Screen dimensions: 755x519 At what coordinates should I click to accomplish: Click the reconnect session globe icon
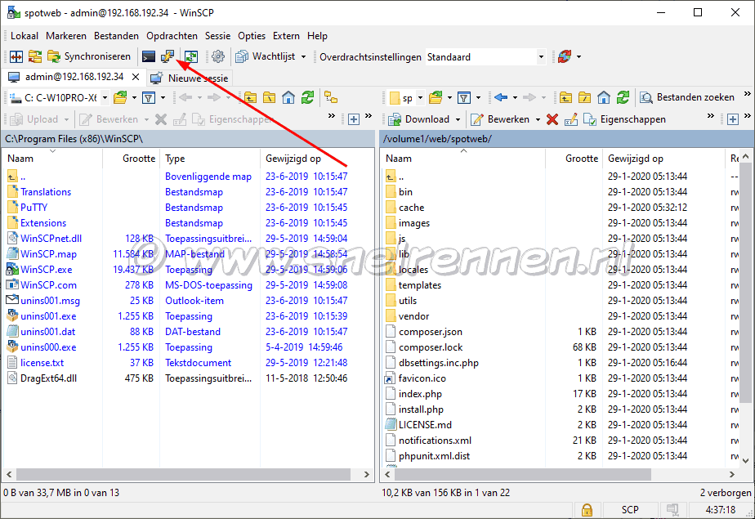pyautogui.click(x=565, y=57)
